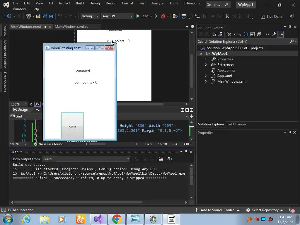Collapse the pane with double-chevron icon

coord(191,110)
